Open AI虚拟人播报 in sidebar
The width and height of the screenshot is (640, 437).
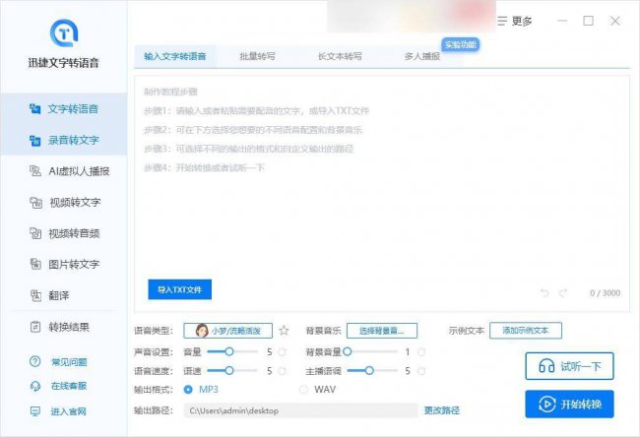point(64,171)
